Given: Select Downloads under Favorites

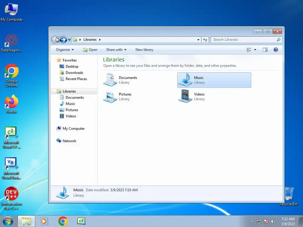Looking at the screenshot, I should tap(71, 73).
